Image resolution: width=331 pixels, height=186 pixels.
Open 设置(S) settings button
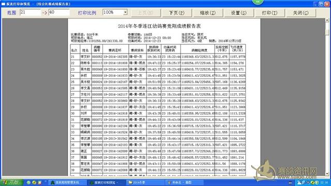pyautogui.click(x=238, y=13)
